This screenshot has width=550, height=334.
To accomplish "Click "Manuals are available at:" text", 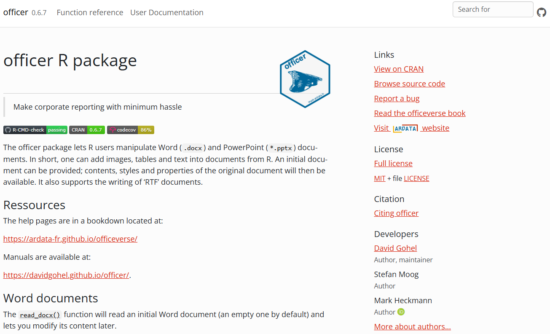I will point(47,257).
